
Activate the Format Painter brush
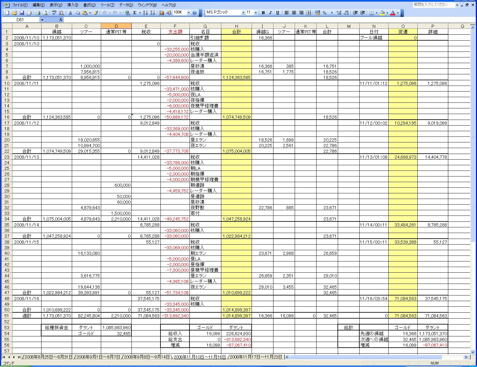point(96,13)
